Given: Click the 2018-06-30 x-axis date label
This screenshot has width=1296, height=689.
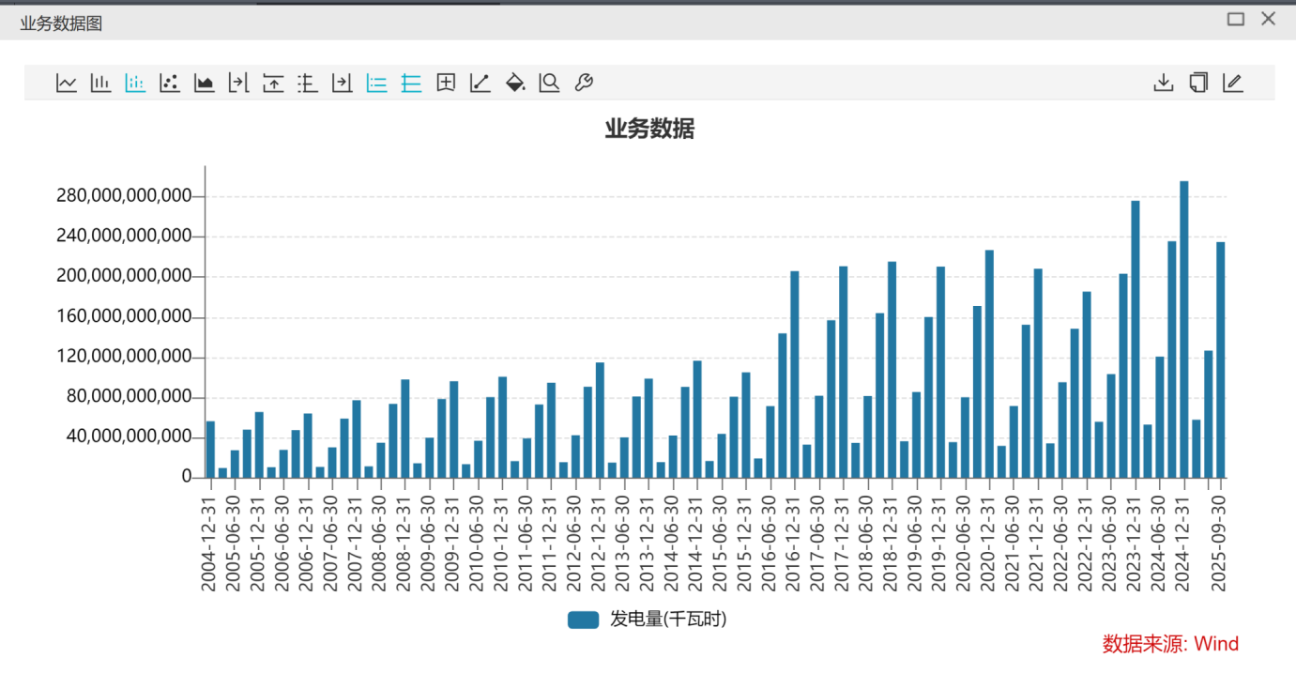Looking at the screenshot, I should (867, 544).
